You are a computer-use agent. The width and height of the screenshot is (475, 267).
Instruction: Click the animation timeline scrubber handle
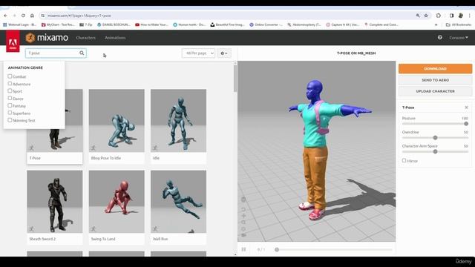pos(277,249)
